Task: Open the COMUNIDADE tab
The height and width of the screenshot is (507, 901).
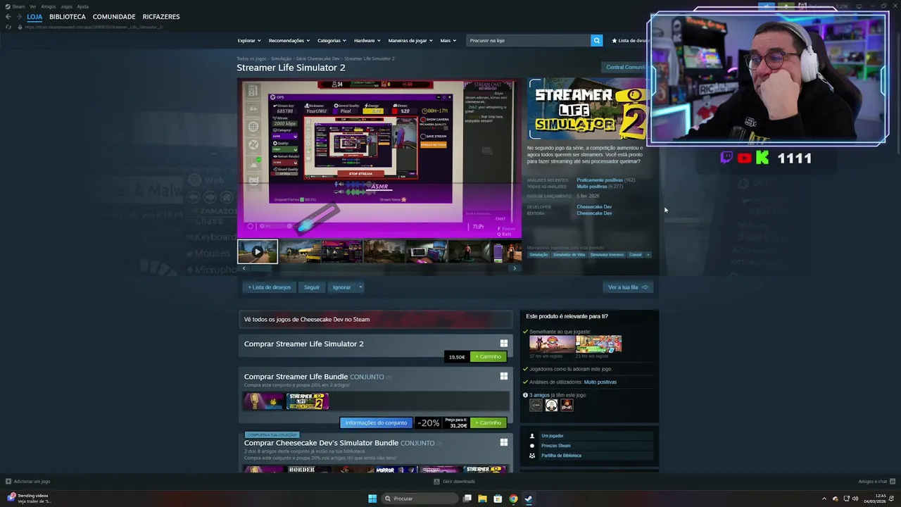Action: (114, 16)
